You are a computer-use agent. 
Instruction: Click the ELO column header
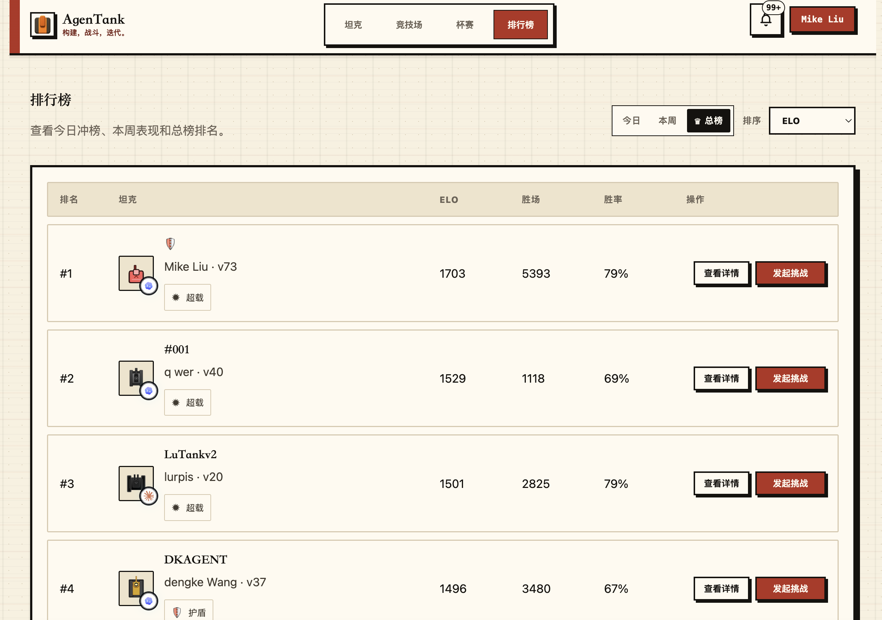click(449, 200)
